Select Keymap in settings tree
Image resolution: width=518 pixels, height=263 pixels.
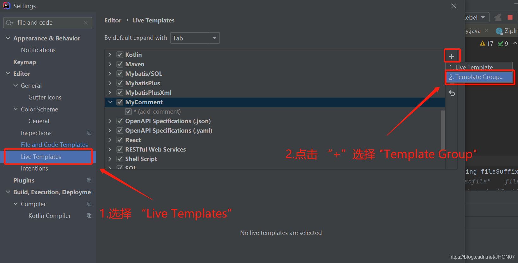click(x=25, y=62)
